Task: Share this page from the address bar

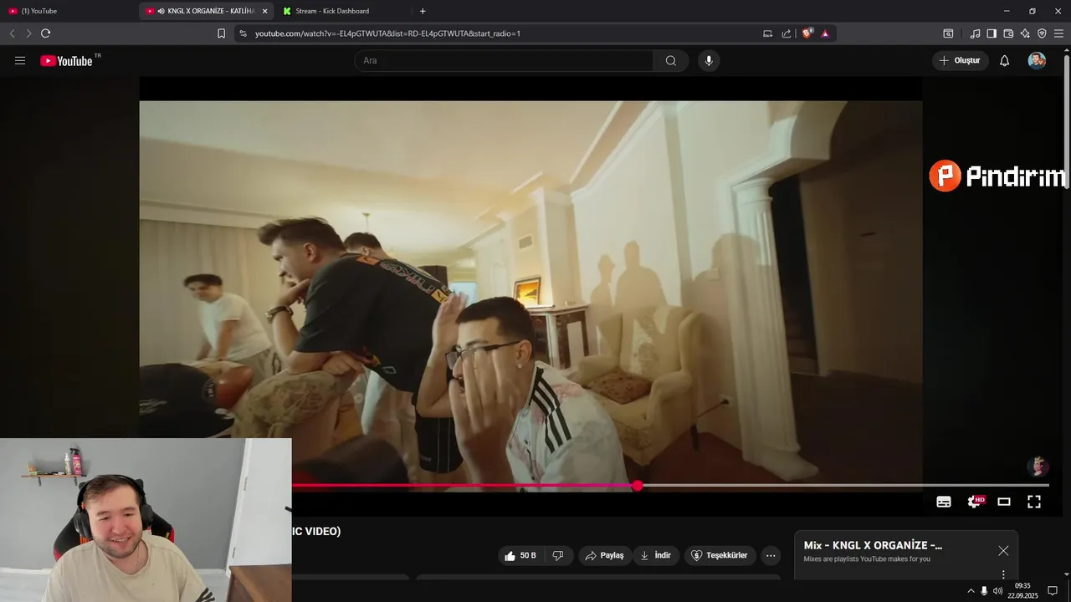Action: [x=786, y=33]
